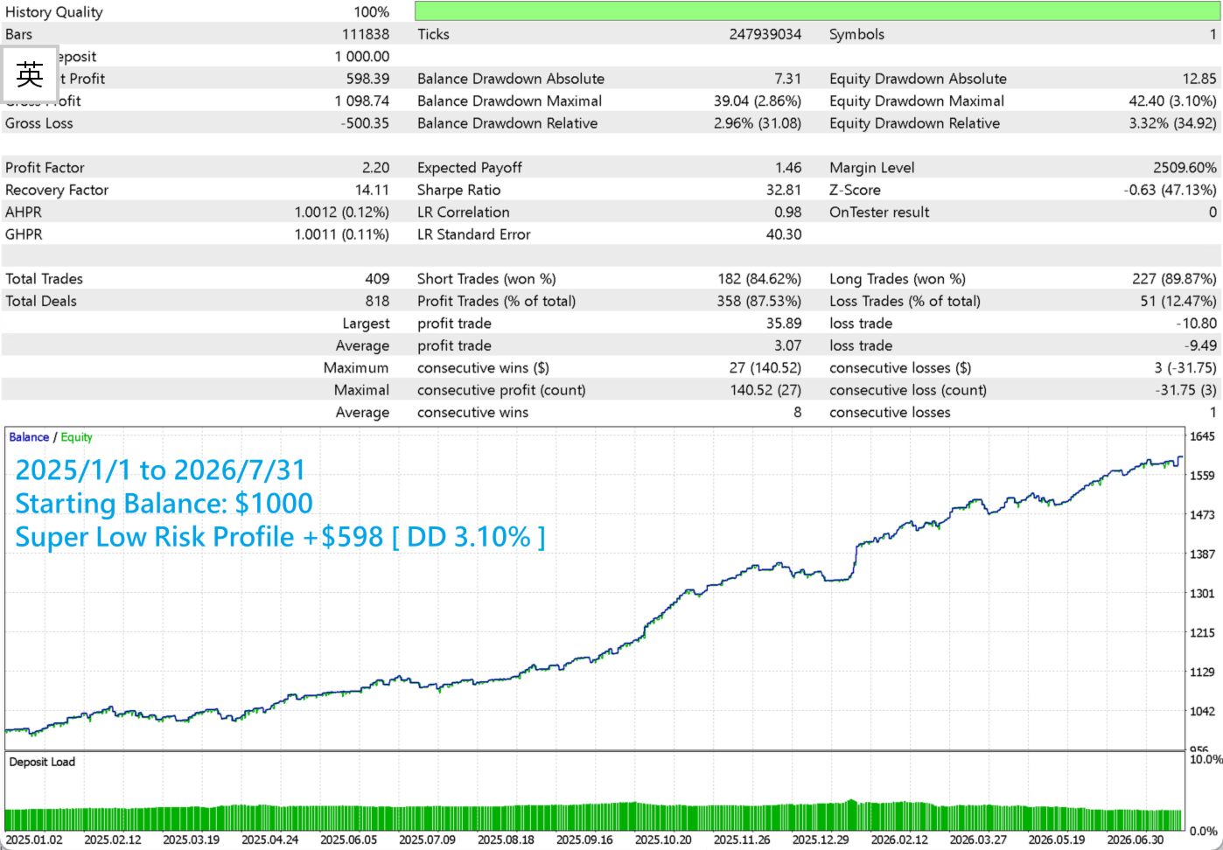The width and height of the screenshot is (1223, 850).
Task: Select the Recovery Factor label
Action: coord(57,191)
